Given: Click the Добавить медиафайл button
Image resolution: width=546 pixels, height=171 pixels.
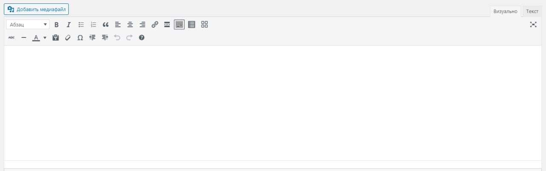Looking at the screenshot, I should [36, 9].
